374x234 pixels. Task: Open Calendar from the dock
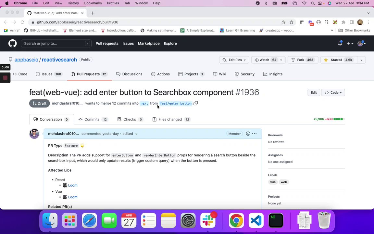[129, 220]
